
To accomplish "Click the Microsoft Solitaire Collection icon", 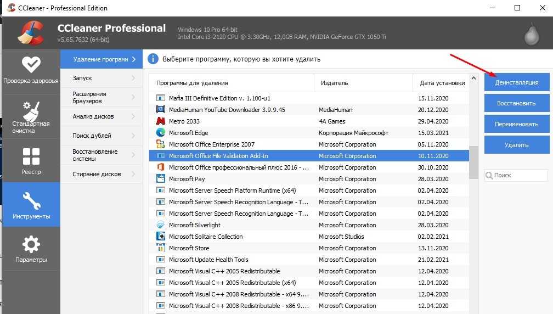I will [161, 237].
